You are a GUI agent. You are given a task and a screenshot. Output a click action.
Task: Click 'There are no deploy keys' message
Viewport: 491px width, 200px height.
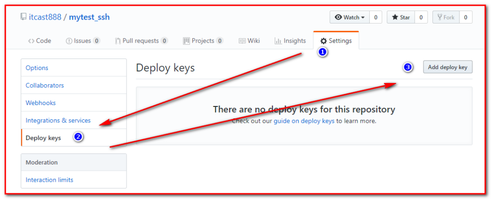[304, 109]
